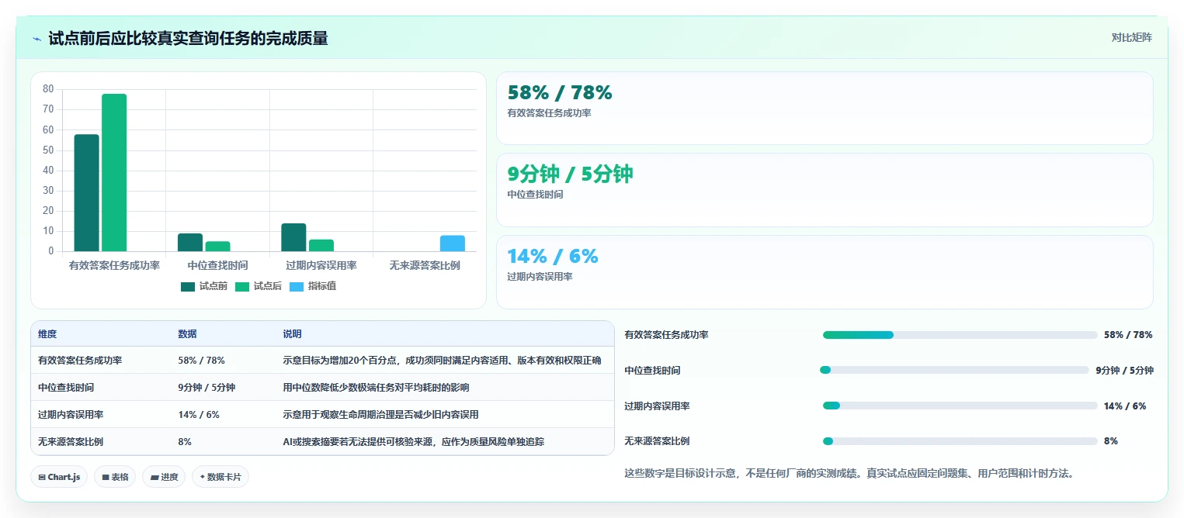Click the tall green 试点后 bar for 有效答案任务成功率
Viewport: 1184px width, 518px height.
pos(114,172)
